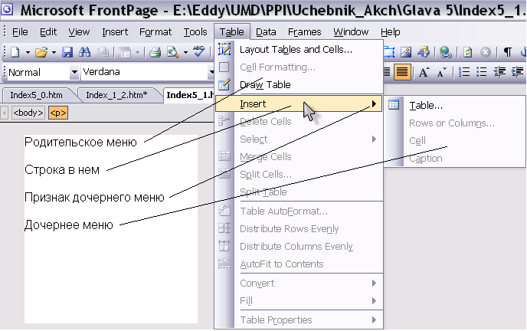Switch to Index5_0.htm tab

[36, 95]
